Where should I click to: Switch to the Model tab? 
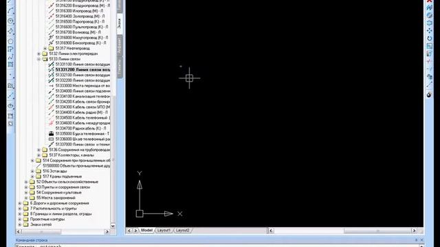(146, 231)
